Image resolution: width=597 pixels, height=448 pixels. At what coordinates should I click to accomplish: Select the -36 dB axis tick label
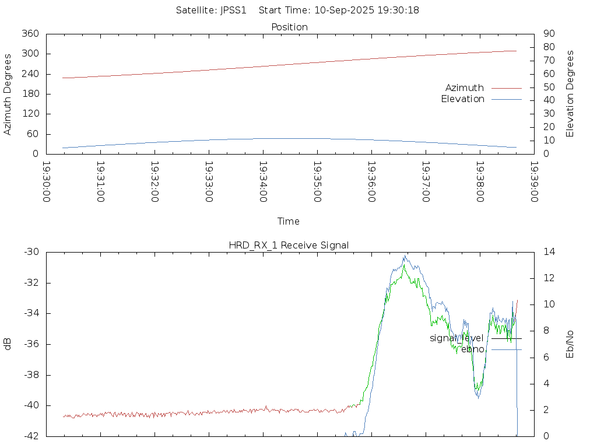[31, 344]
